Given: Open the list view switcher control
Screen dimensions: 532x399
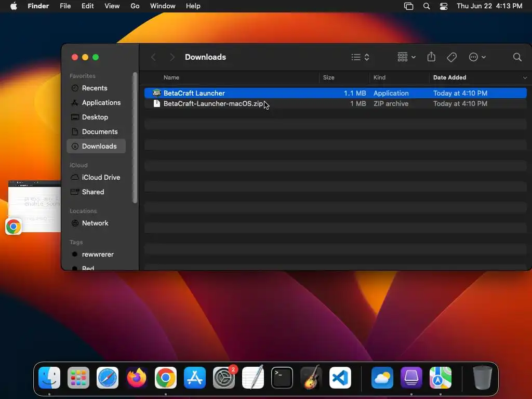Looking at the screenshot, I should click(x=360, y=57).
